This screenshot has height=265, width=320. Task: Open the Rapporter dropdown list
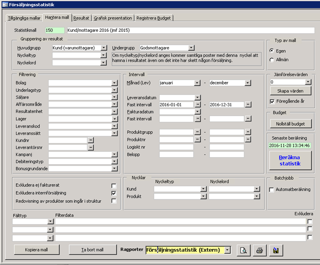(227, 250)
